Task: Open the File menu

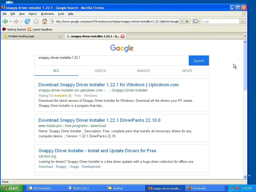Action: (x=4, y=14)
